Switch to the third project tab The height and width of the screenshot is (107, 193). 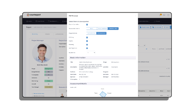pos(60,34)
